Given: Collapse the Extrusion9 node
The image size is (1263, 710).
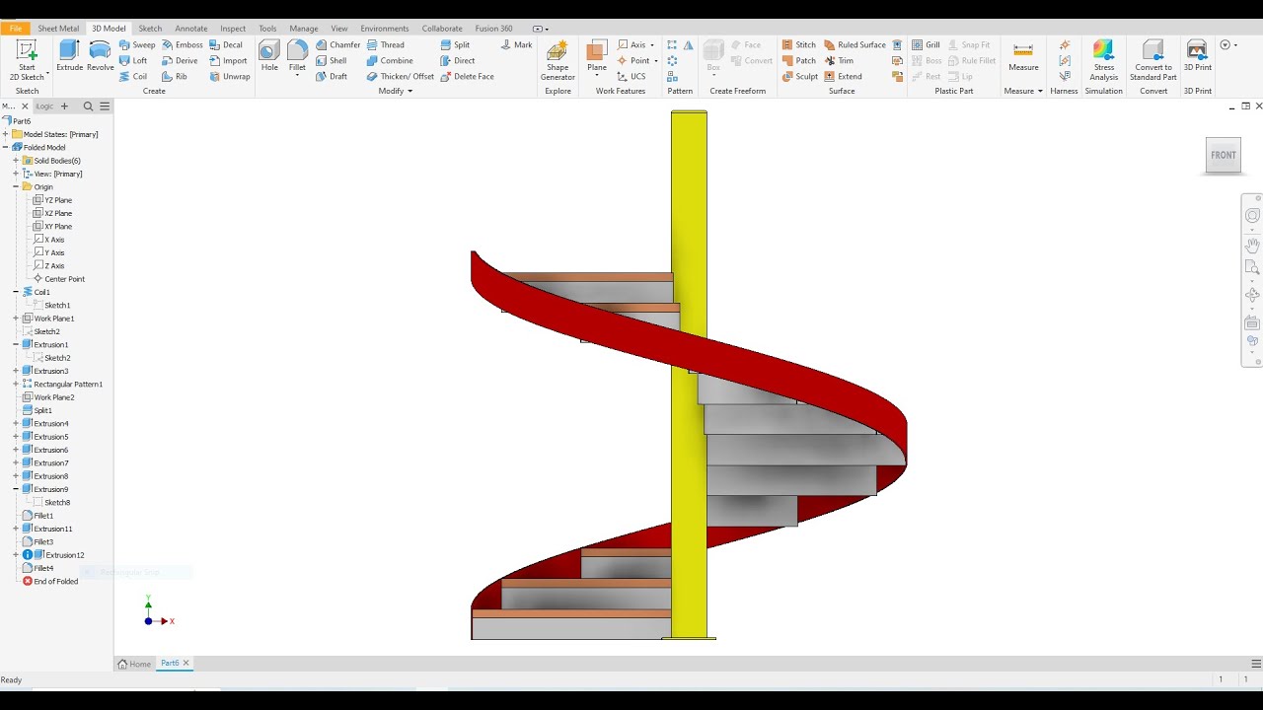Looking at the screenshot, I should click(x=16, y=489).
